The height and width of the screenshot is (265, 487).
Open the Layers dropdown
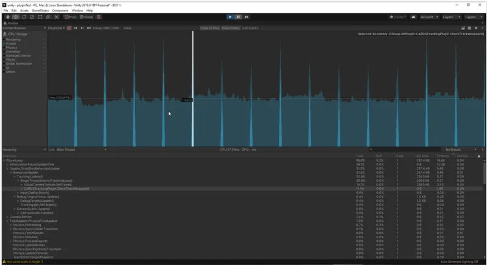pyautogui.click(x=451, y=17)
